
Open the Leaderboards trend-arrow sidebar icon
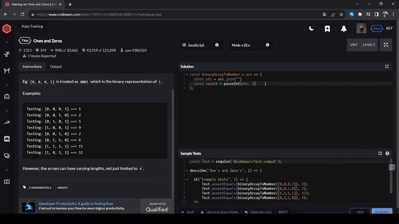click(7, 123)
